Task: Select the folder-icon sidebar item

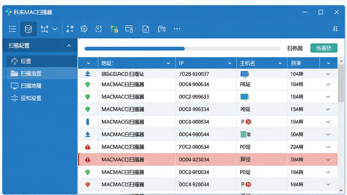Action: [41, 73]
